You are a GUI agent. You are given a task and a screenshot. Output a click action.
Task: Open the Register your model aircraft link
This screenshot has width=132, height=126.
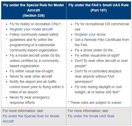[x=31, y=29]
